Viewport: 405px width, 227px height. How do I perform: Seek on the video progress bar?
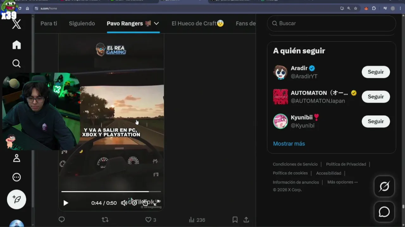point(111,191)
